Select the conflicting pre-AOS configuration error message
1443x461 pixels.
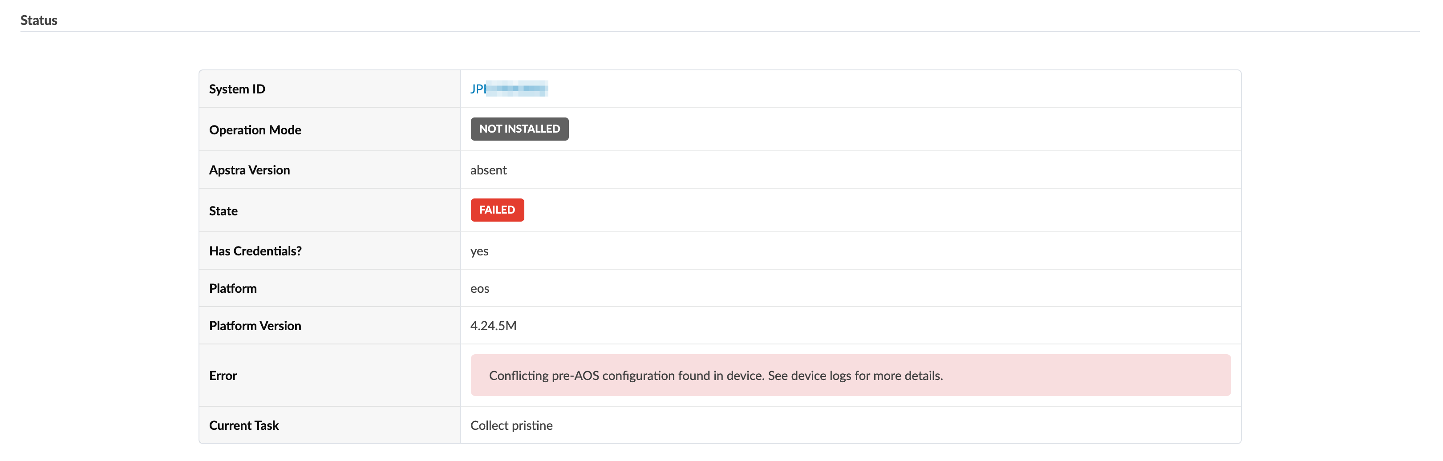(x=715, y=375)
